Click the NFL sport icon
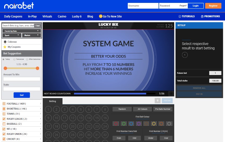 pos(4,129)
